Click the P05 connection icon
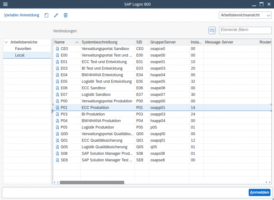The height and width of the screenshot is (200, 274). pos(57,127)
